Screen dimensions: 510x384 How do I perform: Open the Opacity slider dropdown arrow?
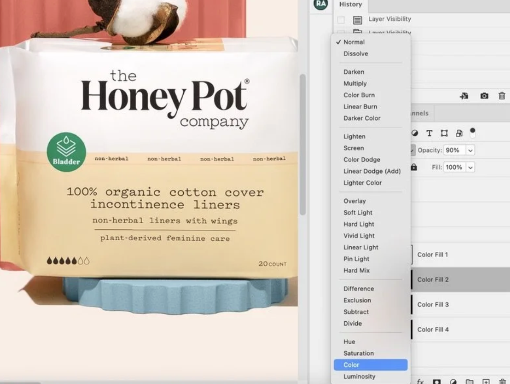(x=470, y=150)
